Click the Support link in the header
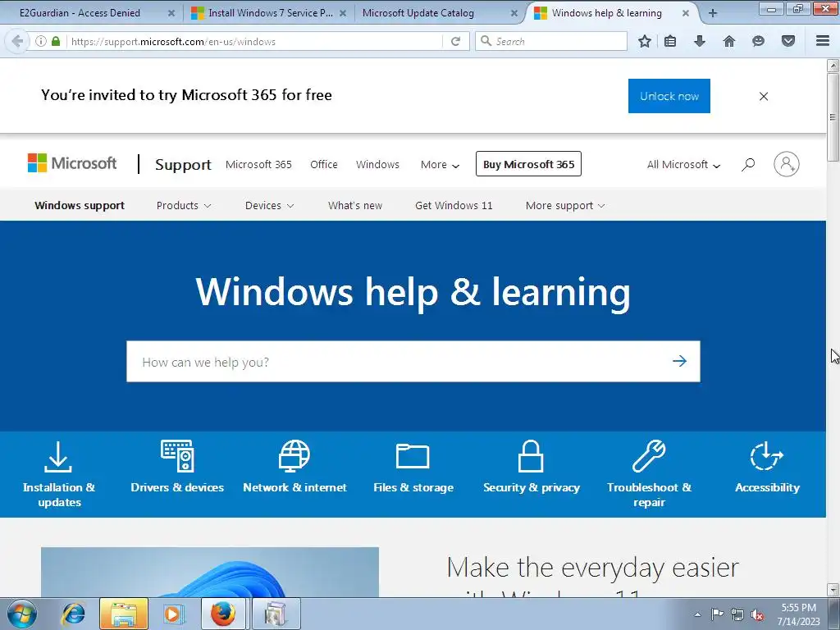The width and height of the screenshot is (840, 630). 183,164
